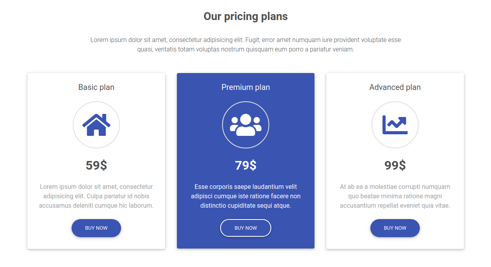This screenshot has height=267, width=491.
Task: Click the 59$ price
Action: click(x=96, y=165)
